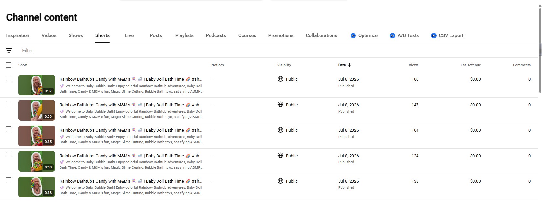Open the Posts tab
This screenshot has width=542, height=202.
click(156, 35)
